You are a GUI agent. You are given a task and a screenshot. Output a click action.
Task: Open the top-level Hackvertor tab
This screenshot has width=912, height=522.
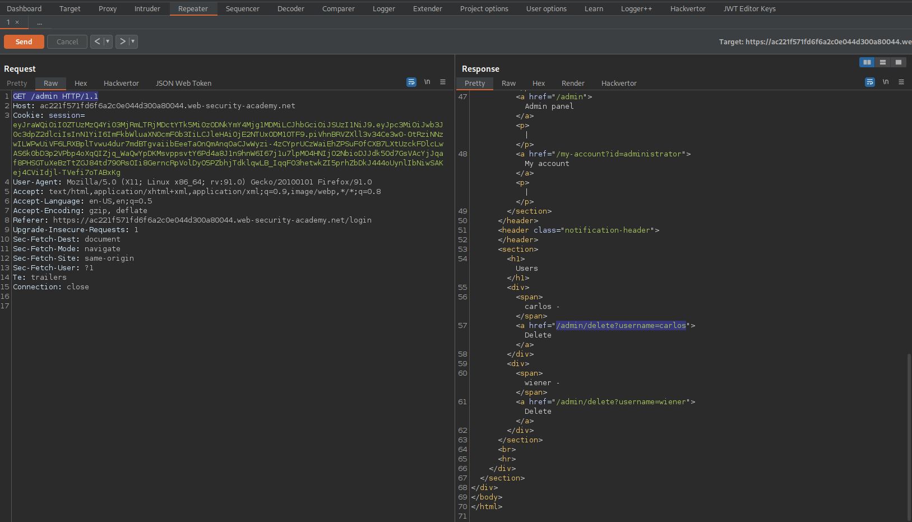pyautogui.click(x=688, y=8)
